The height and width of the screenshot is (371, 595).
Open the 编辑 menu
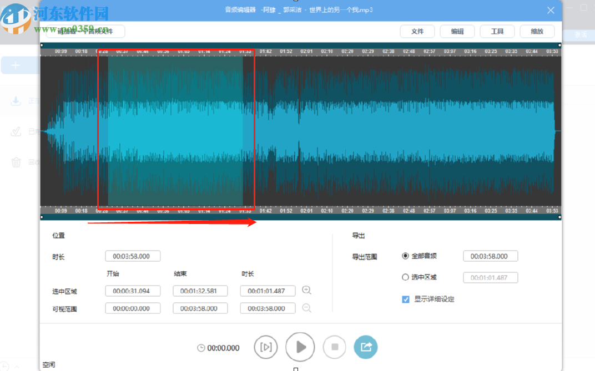[x=457, y=31]
